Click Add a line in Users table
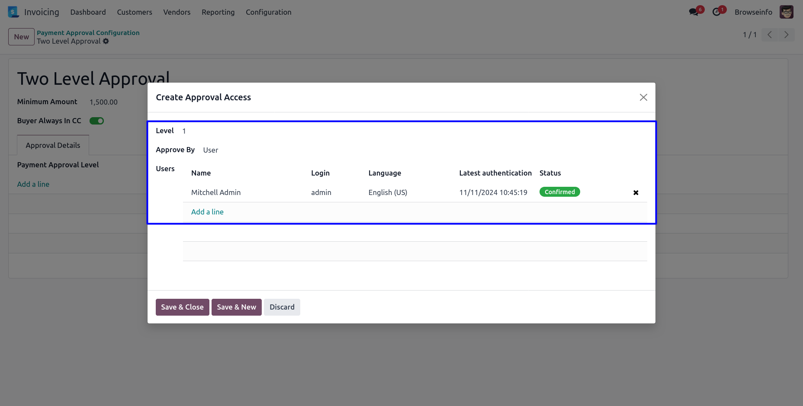 [x=207, y=212]
